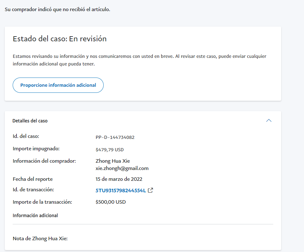Click Estado del caso: En revisión heading
304x252 pixels.
(x=60, y=39)
